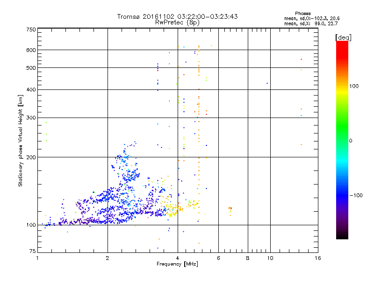Click the small orange point cluster near 7 MHz
The image size is (374, 281).
point(230,208)
